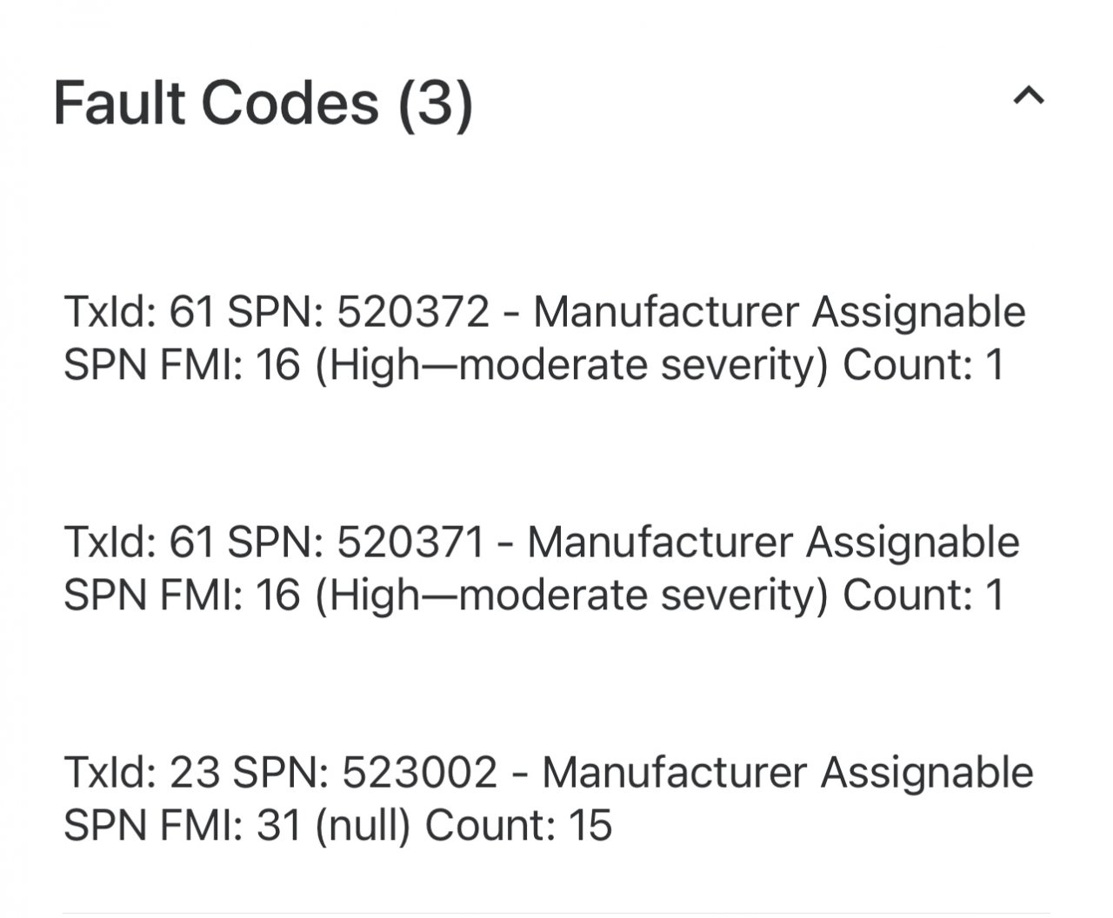
Task: Select the Count: 15 value
Action: click(518, 825)
